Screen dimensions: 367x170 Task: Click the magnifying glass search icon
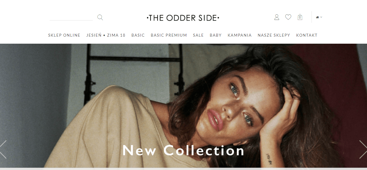coord(100,18)
